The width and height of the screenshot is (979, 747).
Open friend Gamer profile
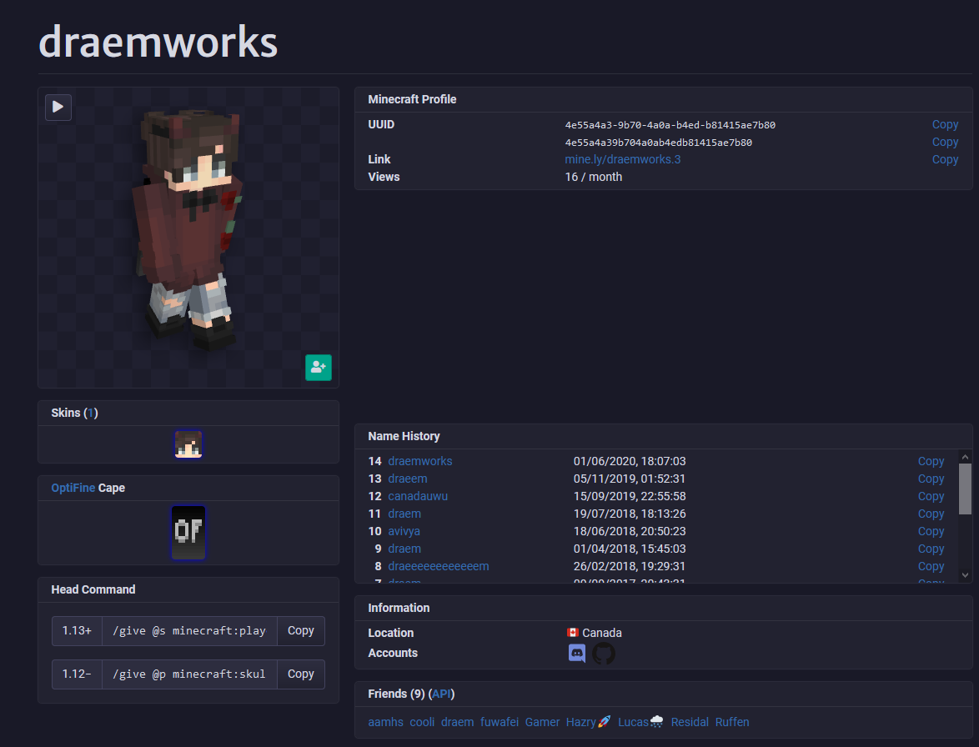pyautogui.click(x=543, y=722)
